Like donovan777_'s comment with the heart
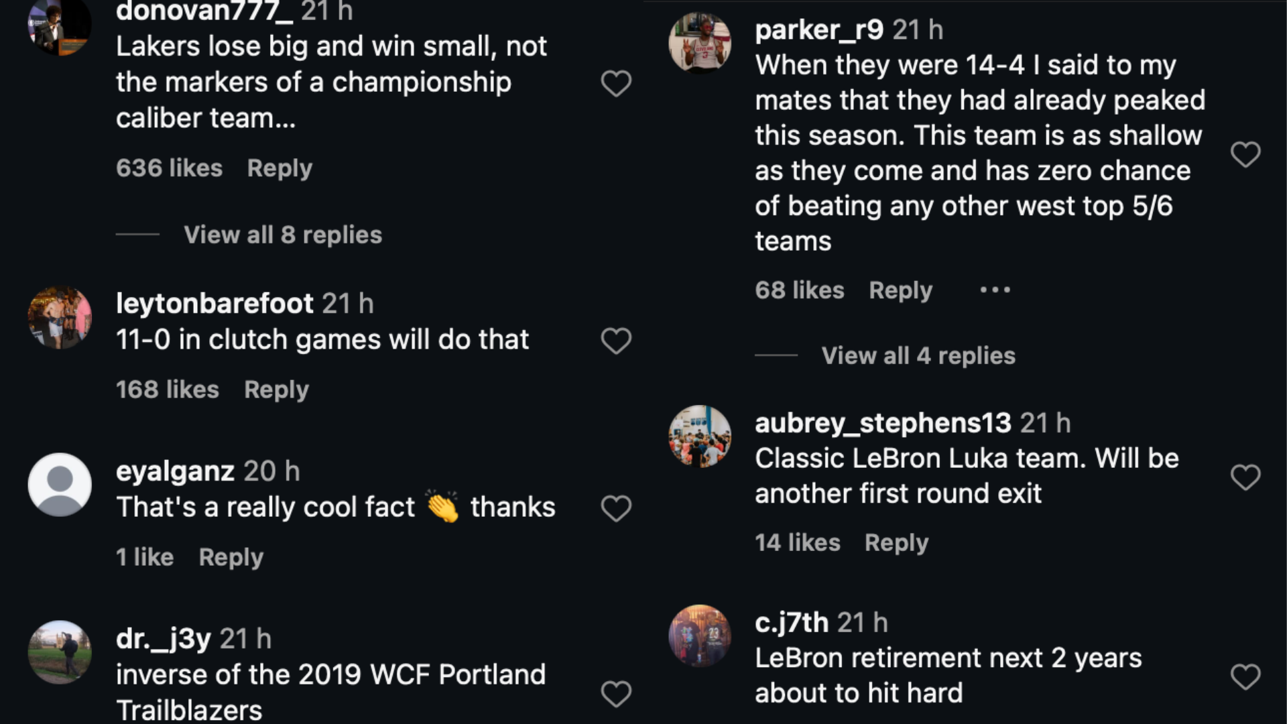This screenshot has height=724, width=1287. (616, 84)
